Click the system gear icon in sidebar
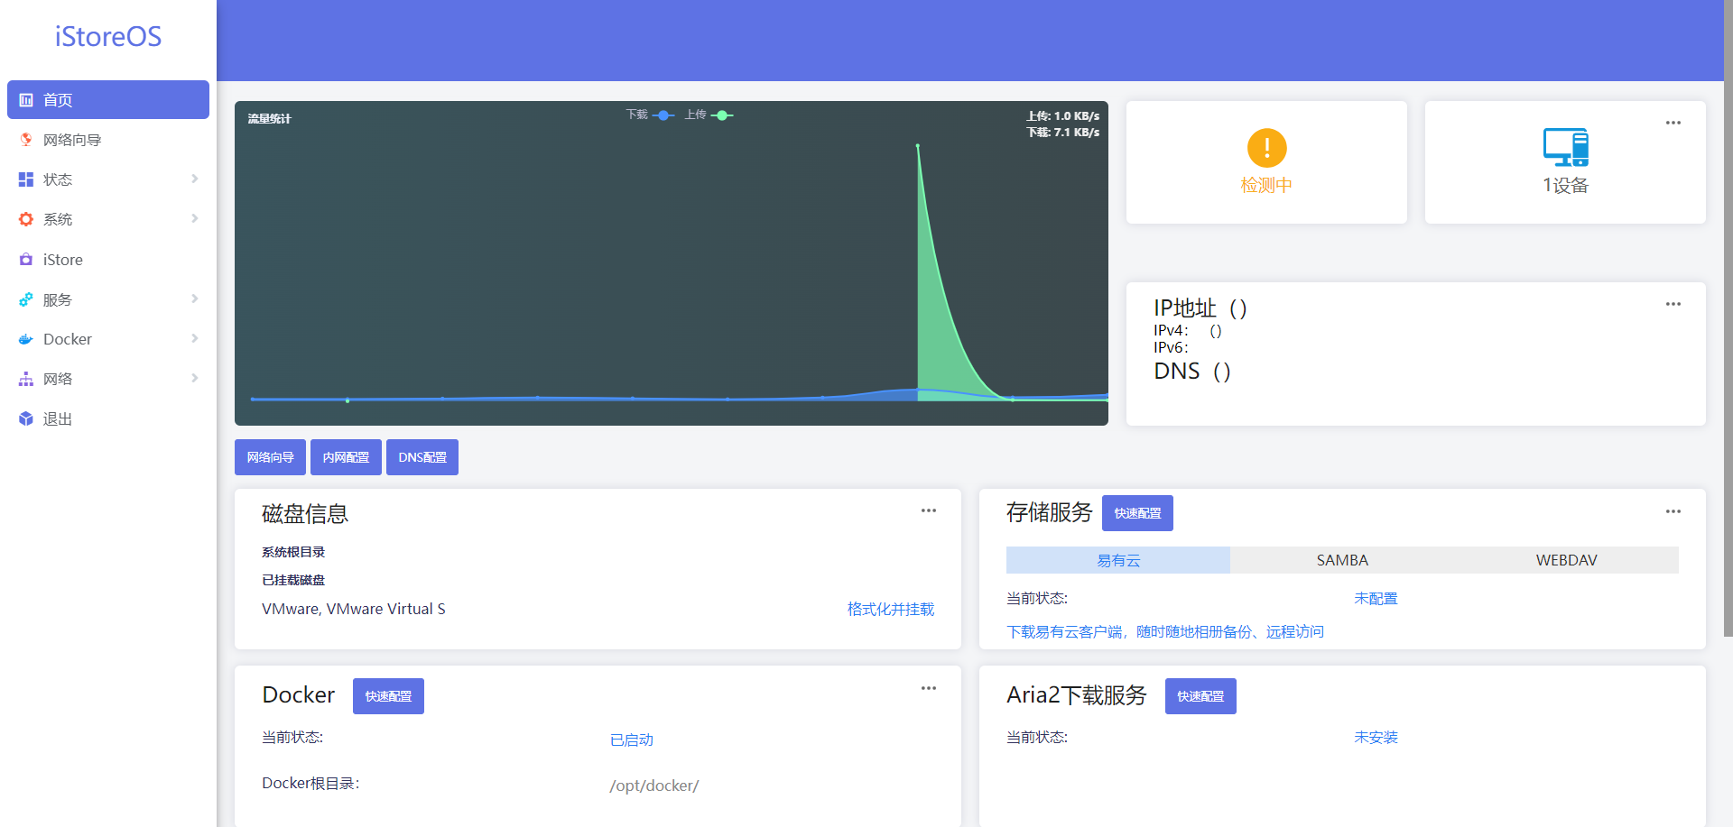The image size is (1733, 827). pos(26,219)
